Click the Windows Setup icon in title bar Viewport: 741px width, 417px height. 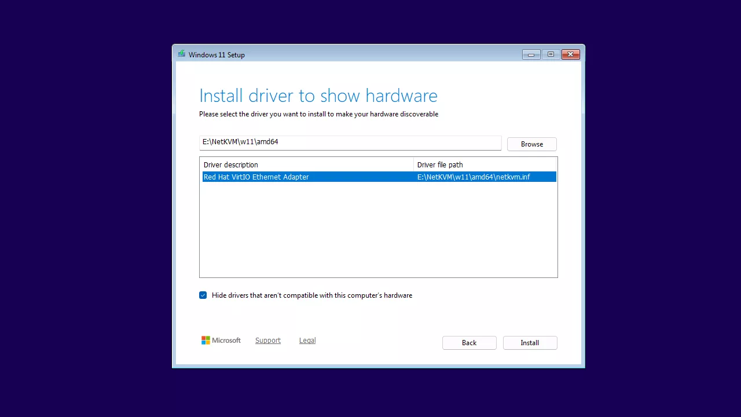182,53
